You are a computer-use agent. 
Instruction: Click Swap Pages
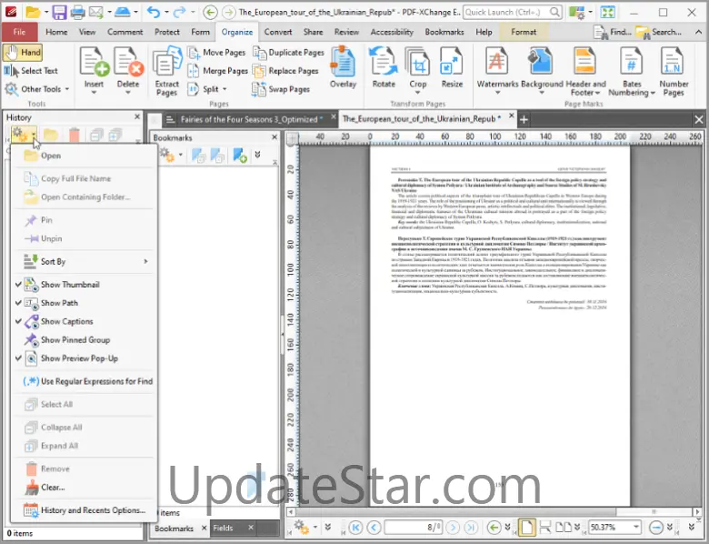pyautogui.click(x=281, y=89)
